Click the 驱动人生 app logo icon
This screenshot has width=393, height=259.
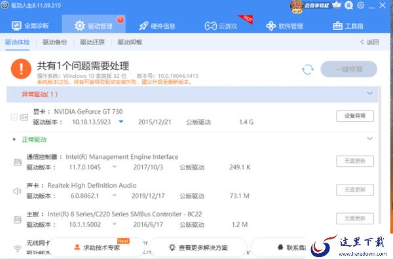click(x=5, y=5)
